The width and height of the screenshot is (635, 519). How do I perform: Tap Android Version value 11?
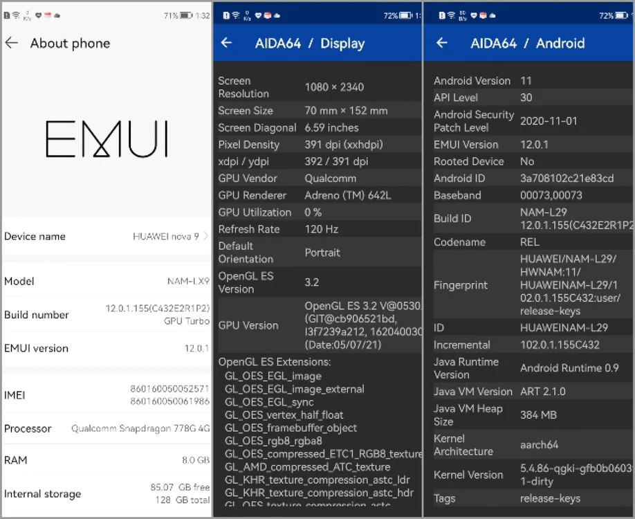tap(526, 81)
